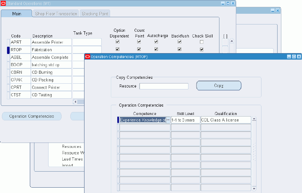Toggle Count Point checkbox for APRT
This screenshot has height=193, width=302.
(139, 42)
